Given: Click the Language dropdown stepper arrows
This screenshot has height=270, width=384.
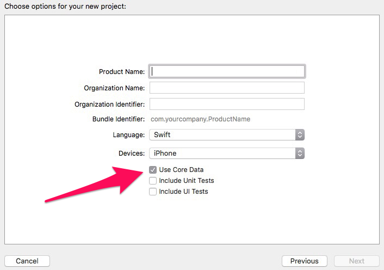Looking at the screenshot, I should pos(300,135).
